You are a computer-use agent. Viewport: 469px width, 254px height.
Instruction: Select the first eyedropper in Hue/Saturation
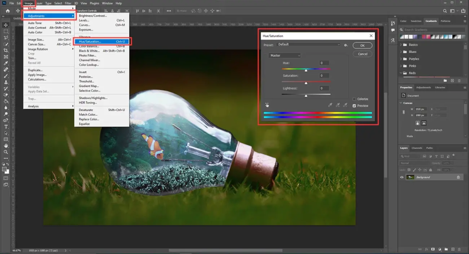coord(330,105)
